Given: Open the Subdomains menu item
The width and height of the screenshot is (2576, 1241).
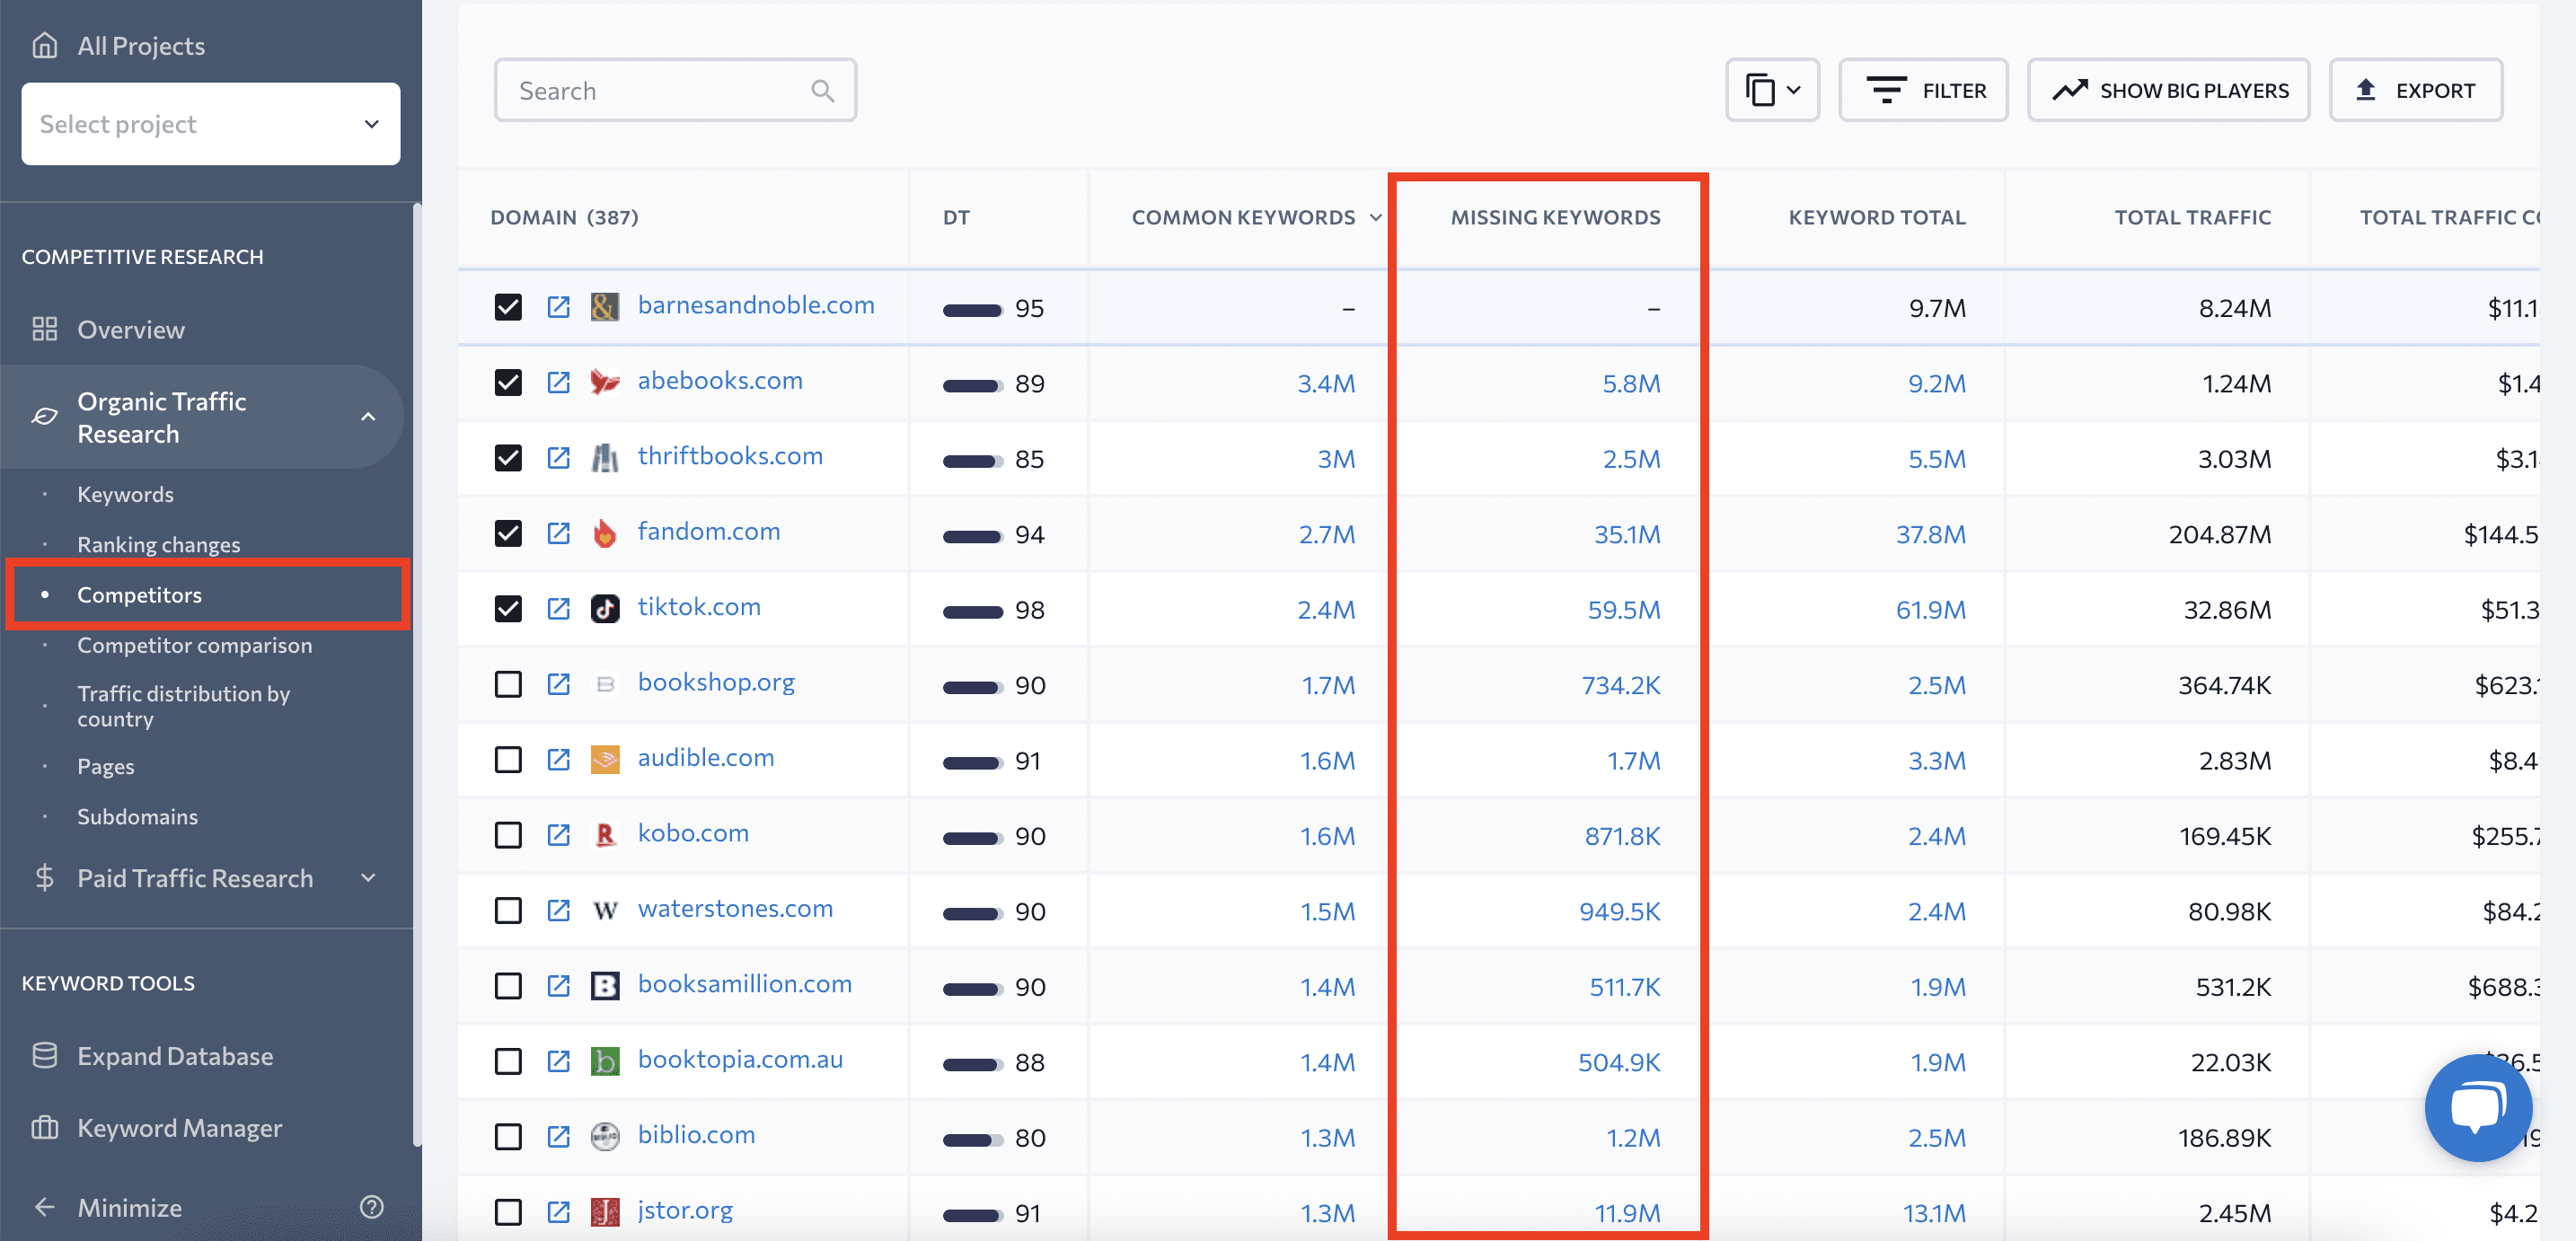Looking at the screenshot, I should pos(137,816).
